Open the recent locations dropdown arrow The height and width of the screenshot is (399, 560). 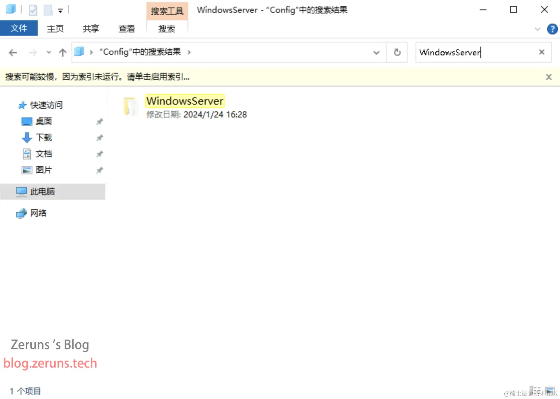[49, 52]
